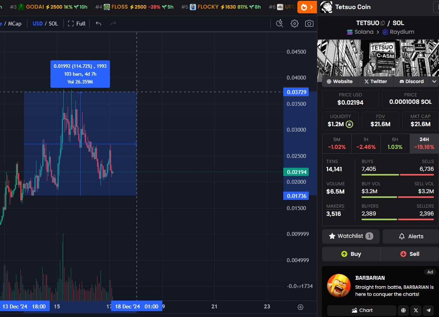Switch chart to MCap view
The height and width of the screenshot is (317, 439).
click(x=14, y=24)
